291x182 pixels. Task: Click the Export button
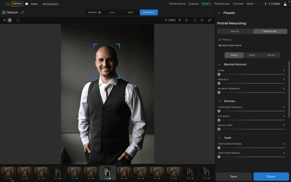(271, 176)
